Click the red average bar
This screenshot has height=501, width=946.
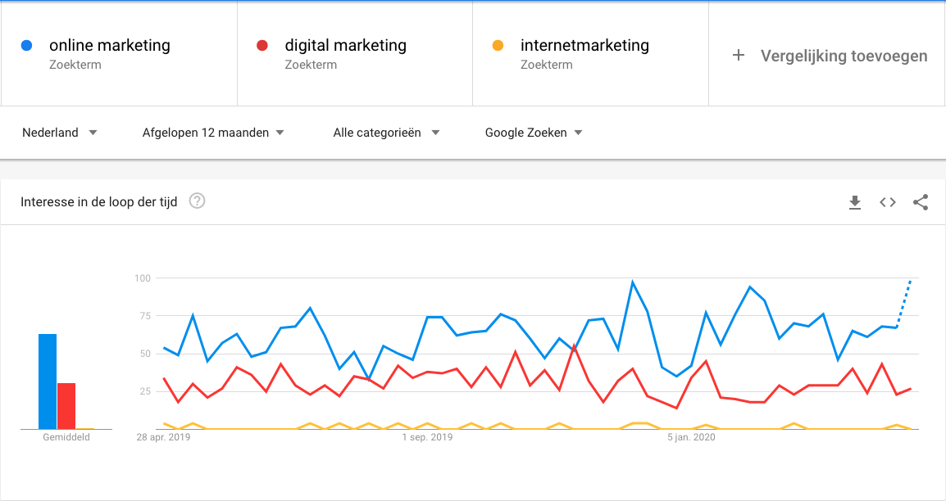pyautogui.click(x=66, y=406)
